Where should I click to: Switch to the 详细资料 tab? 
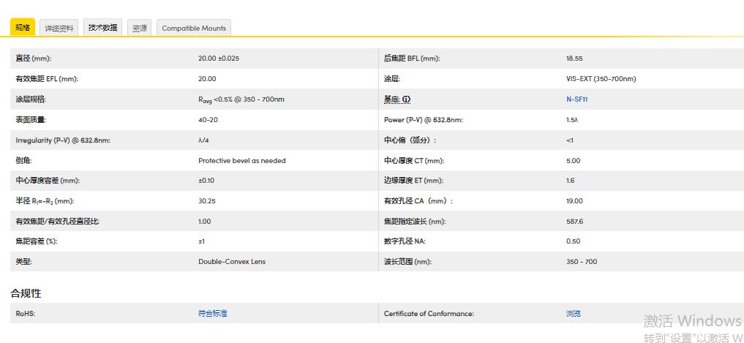(x=59, y=28)
